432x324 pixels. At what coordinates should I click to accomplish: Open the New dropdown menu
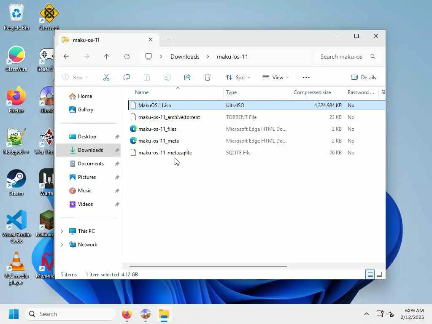(x=75, y=78)
